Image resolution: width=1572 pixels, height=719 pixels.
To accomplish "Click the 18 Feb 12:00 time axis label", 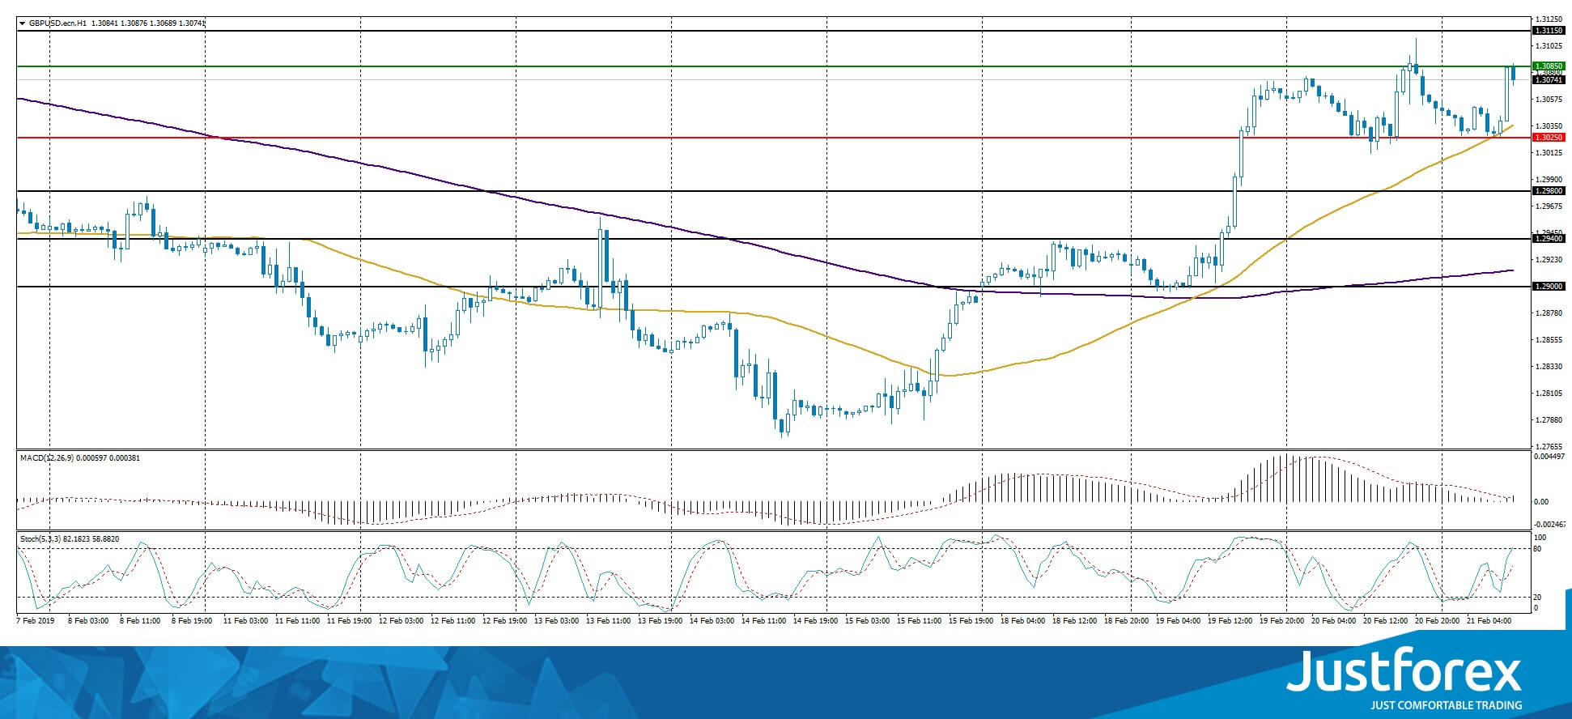I will point(1074,621).
